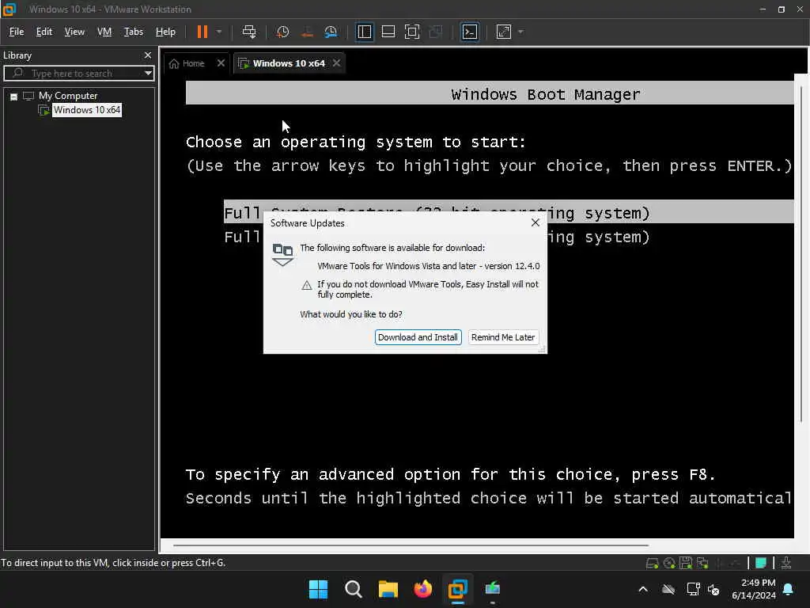Screen dimensions: 810x608
Task: Click the floppy drive status bar icon
Action: pos(686,563)
